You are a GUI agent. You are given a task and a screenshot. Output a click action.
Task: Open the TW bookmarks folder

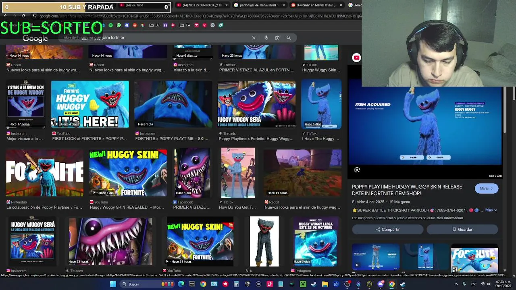tap(185, 25)
